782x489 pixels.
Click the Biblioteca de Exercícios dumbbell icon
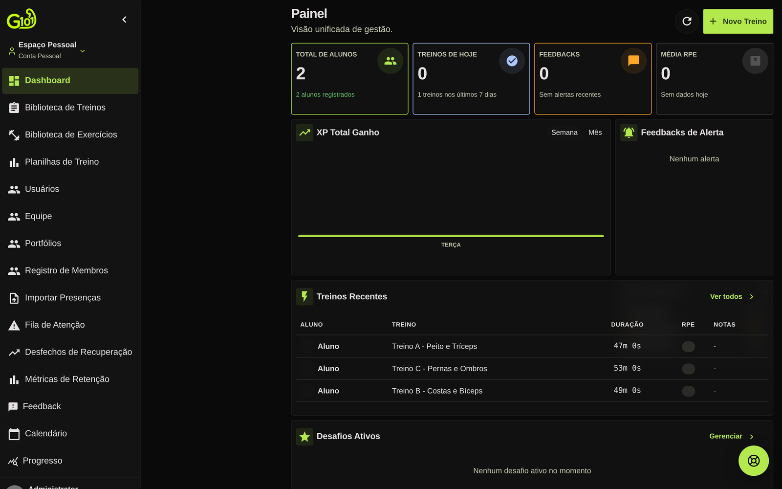14,135
